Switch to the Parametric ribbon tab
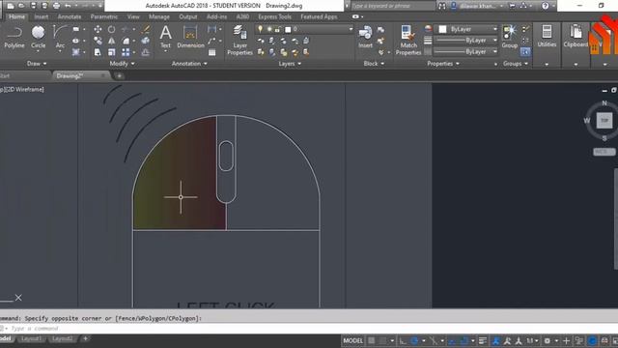The height and width of the screenshot is (348, 618). click(x=104, y=17)
